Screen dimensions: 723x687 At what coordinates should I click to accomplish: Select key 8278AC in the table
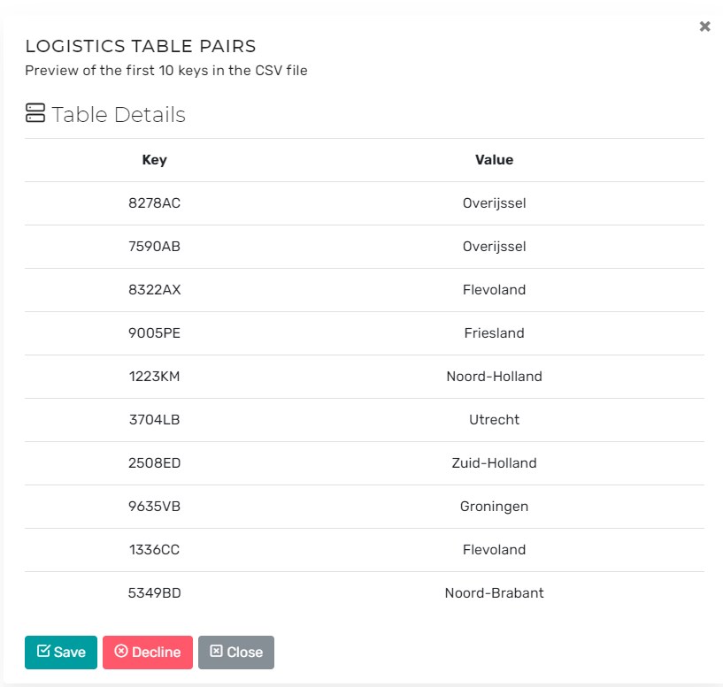tap(154, 203)
